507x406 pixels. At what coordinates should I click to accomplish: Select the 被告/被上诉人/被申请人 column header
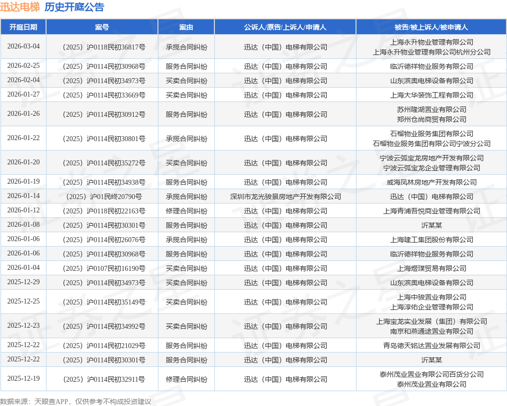(431, 27)
